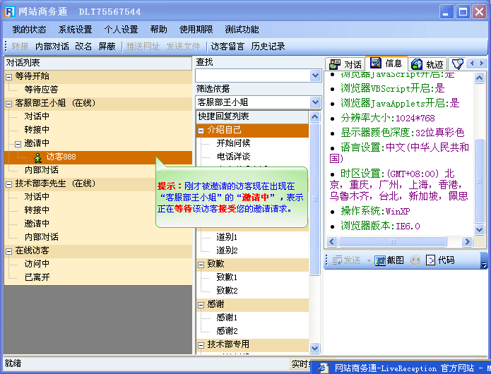Screen dimensions: 491x374
Task: Open the 查找 search dropdown arrow
Action: (x=315, y=76)
